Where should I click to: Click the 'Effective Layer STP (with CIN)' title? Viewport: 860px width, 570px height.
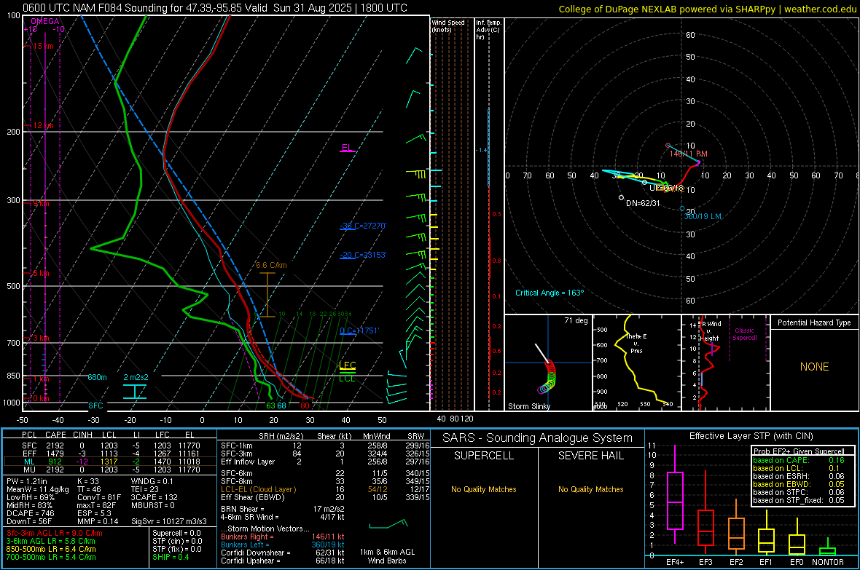click(751, 436)
